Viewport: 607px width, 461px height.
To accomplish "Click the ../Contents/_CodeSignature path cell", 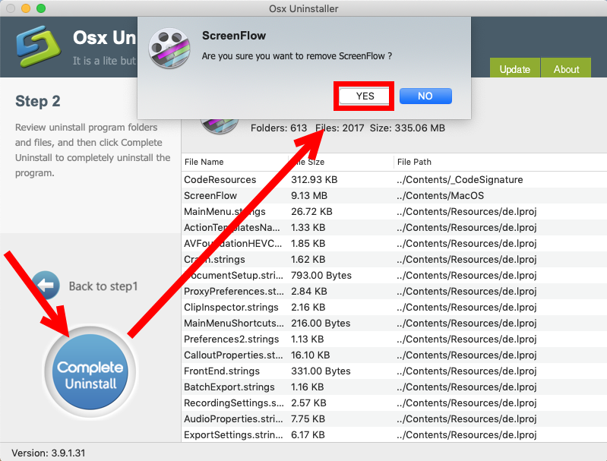I will pos(460,179).
